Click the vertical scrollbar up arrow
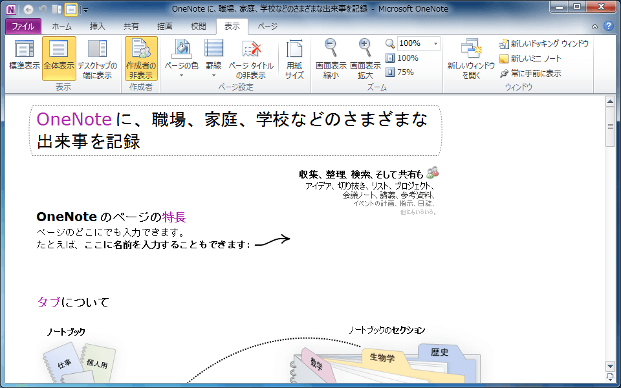 pyautogui.click(x=610, y=101)
